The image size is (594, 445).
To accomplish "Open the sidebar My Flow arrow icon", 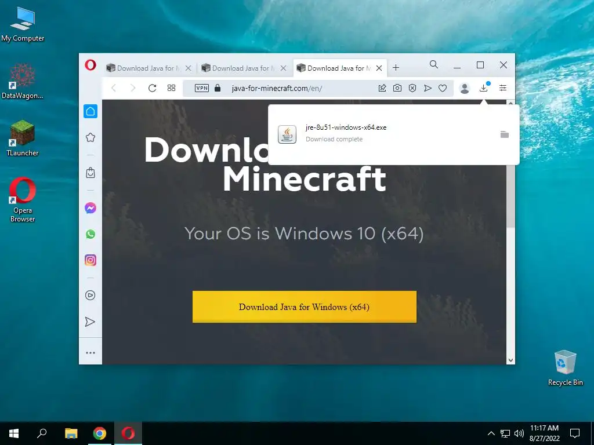I will coord(90,322).
